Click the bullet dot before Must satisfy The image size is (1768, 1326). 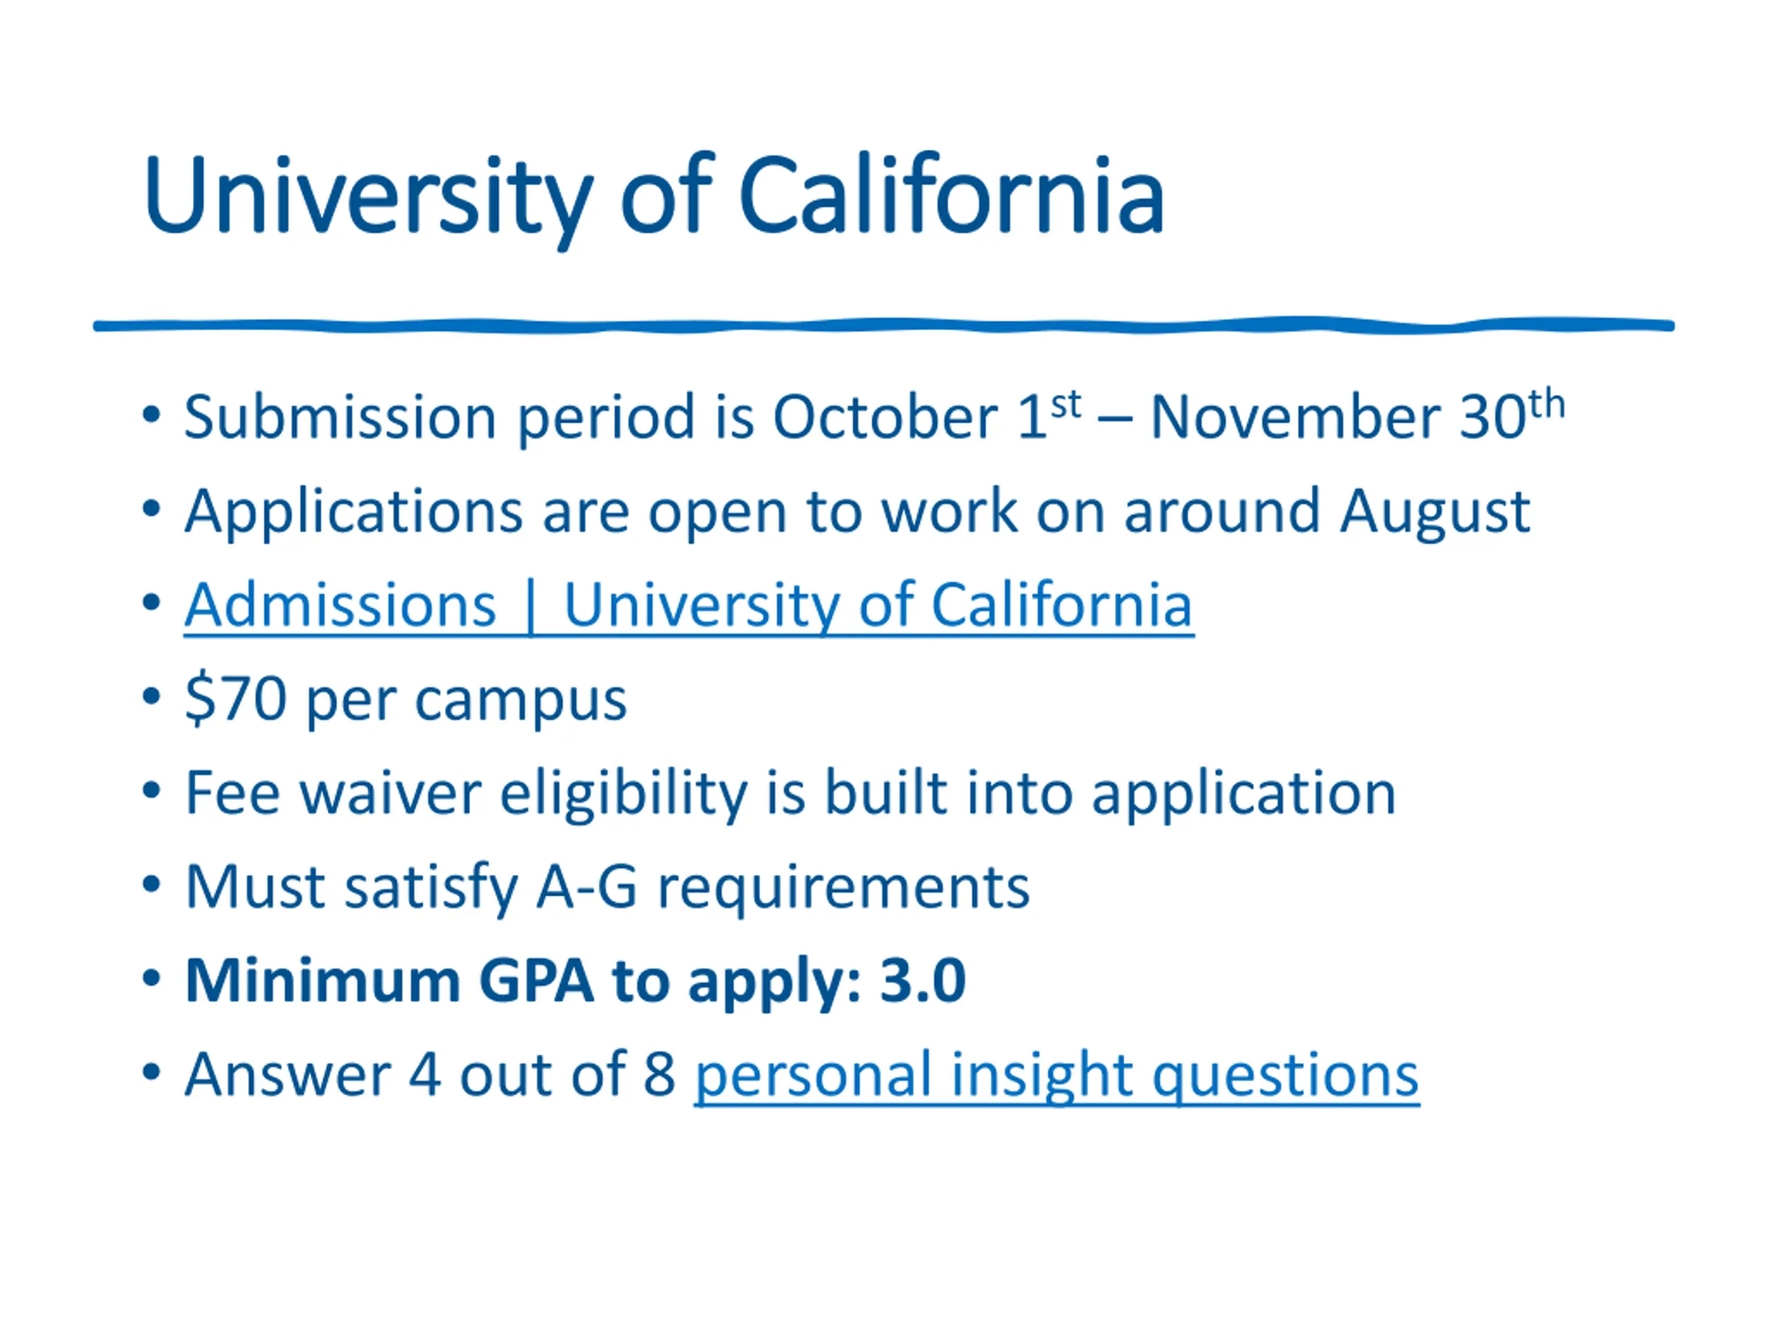[151, 885]
